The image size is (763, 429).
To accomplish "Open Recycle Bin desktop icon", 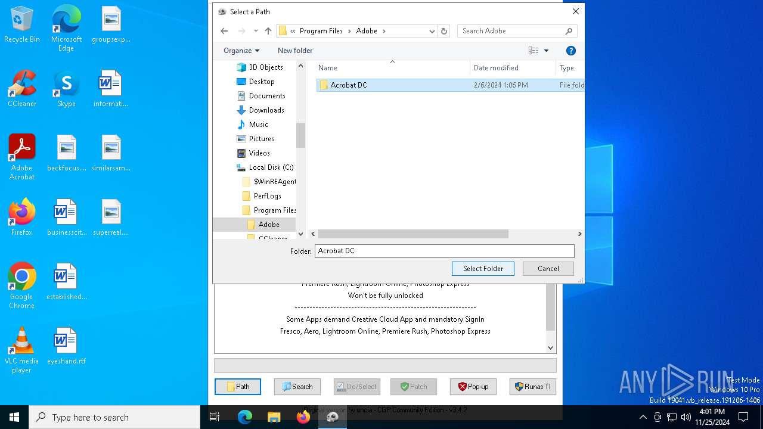I will pos(22,25).
